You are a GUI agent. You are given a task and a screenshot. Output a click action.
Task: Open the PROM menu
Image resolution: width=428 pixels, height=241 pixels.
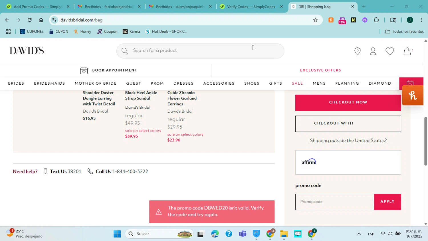[157, 83]
